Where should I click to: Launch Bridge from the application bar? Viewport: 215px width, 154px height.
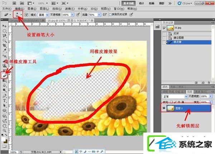[x=14, y=3]
